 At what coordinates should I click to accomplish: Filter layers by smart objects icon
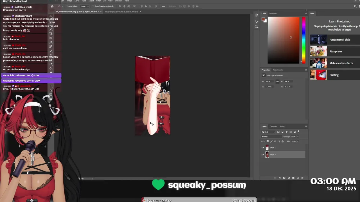[295, 132]
